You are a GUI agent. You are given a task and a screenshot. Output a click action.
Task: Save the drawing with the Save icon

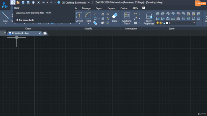click(23, 2)
